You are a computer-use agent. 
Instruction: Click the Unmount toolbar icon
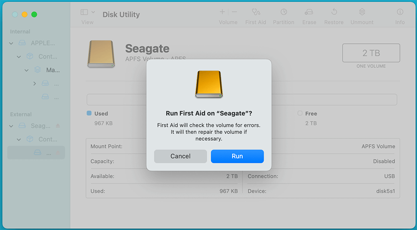(362, 12)
